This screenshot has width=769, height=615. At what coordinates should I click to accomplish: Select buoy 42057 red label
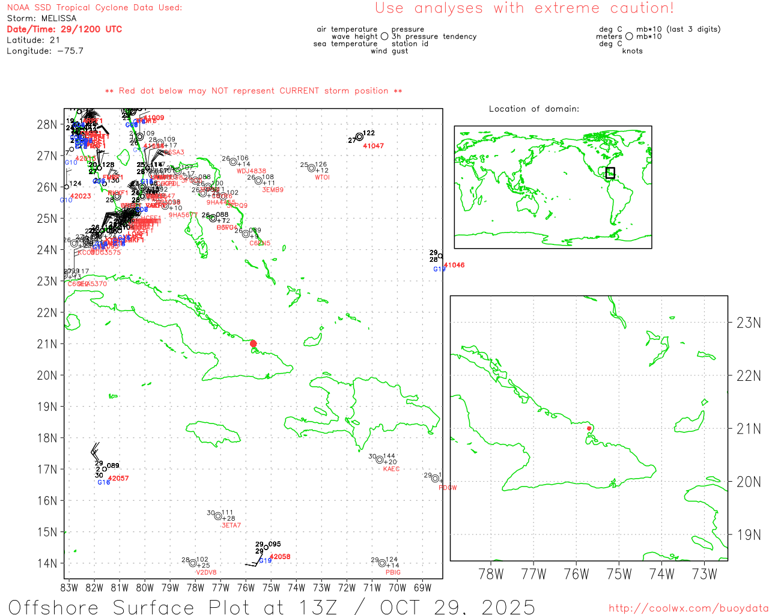118,478
